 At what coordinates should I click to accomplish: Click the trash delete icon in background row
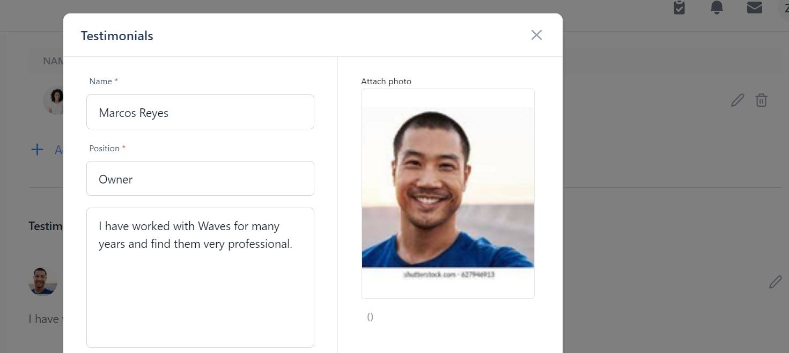(761, 100)
